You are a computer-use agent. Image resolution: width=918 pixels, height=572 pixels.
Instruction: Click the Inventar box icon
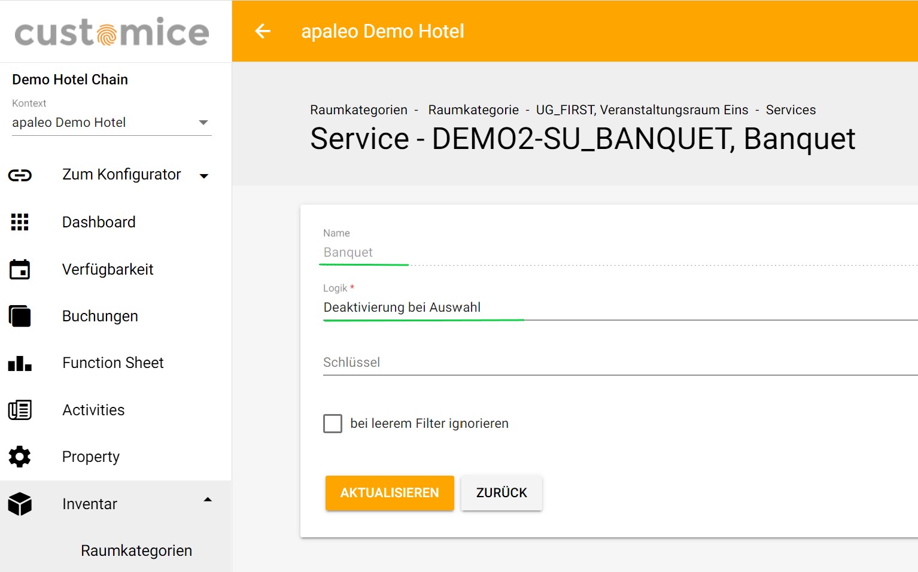pyautogui.click(x=20, y=504)
